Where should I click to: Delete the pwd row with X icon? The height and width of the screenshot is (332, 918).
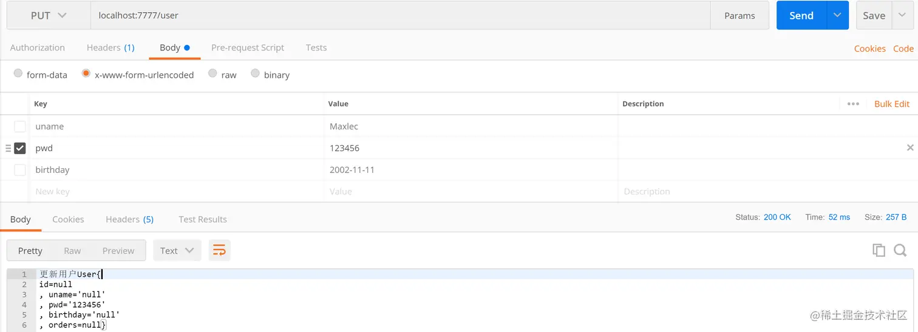(x=909, y=147)
